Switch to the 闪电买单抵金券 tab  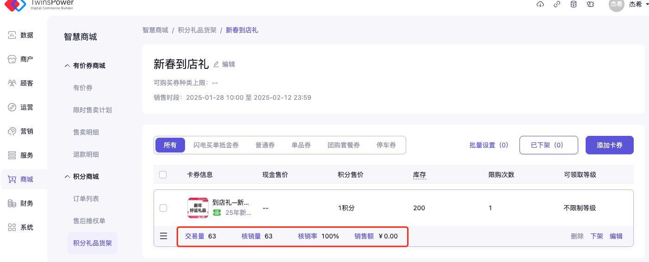[216, 145]
